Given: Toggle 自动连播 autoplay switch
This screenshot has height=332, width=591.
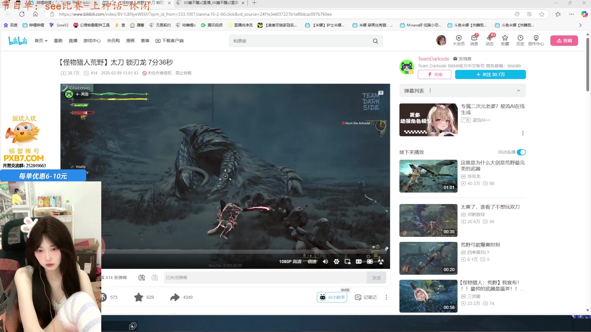Looking at the screenshot, I should [521, 152].
